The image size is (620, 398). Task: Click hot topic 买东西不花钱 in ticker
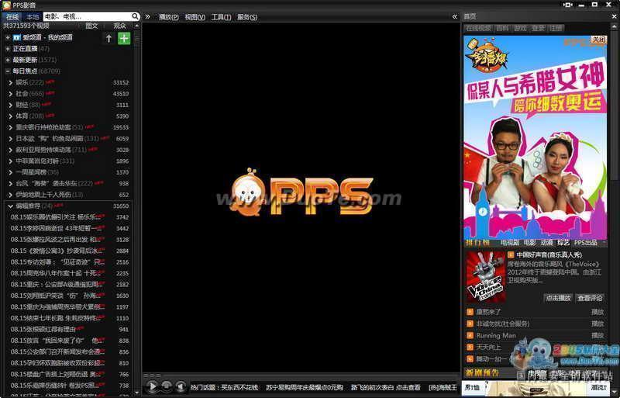click(x=239, y=387)
